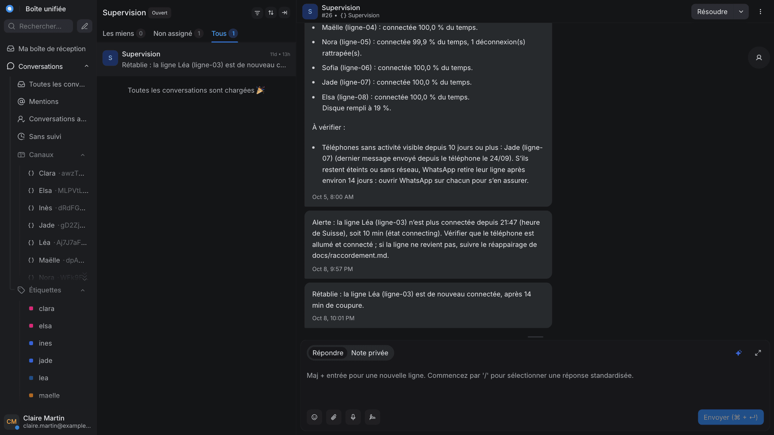Switch to the Les miens tab
774x435 pixels.
123,33
